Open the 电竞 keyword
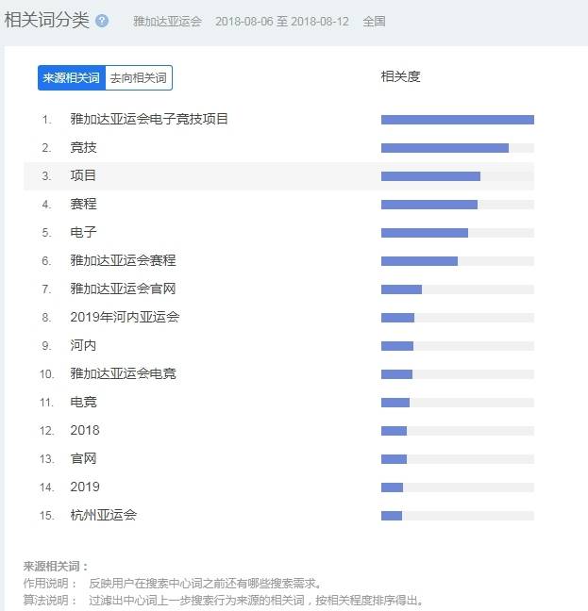Viewport: 588px width, 611px height. (x=83, y=403)
